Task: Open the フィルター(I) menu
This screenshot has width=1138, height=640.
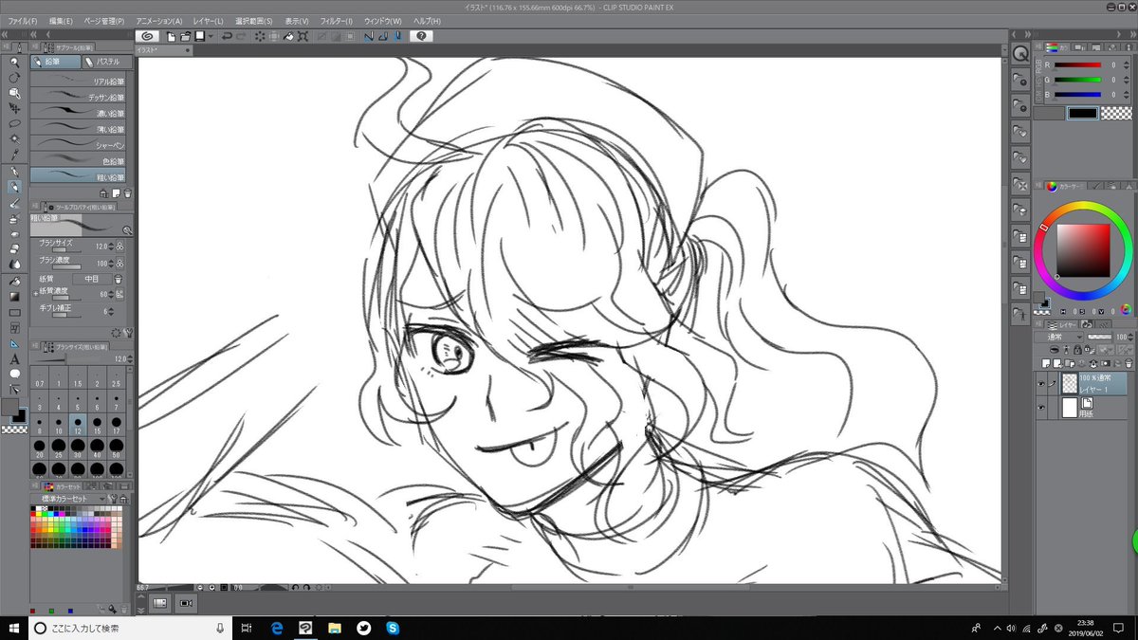Action: tap(337, 21)
